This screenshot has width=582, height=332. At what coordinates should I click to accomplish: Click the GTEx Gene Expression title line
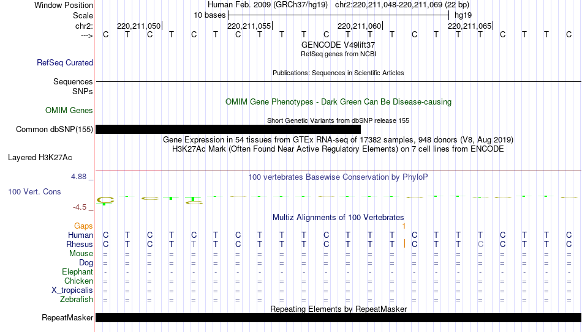coord(338,139)
